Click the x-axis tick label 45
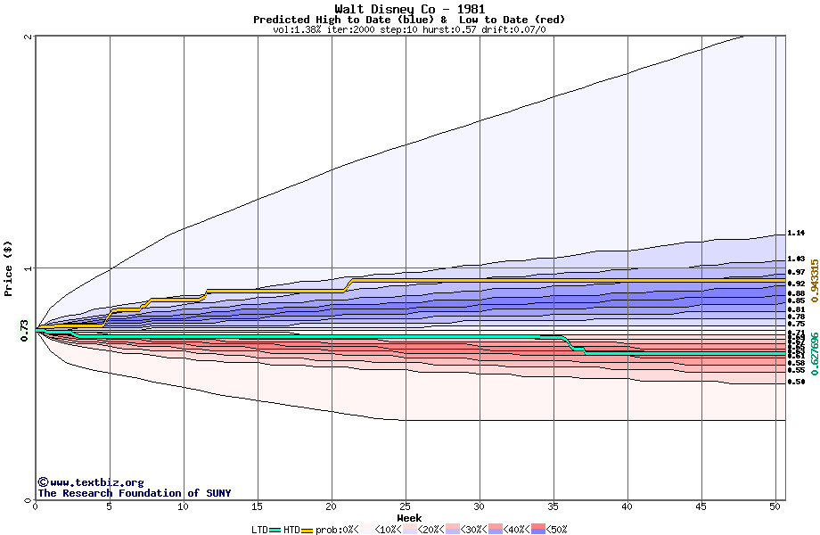The height and width of the screenshot is (535, 820). click(701, 506)
